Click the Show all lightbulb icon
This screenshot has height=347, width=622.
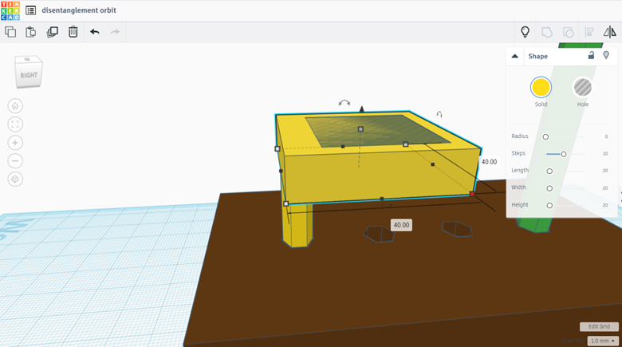coord(526,32)
